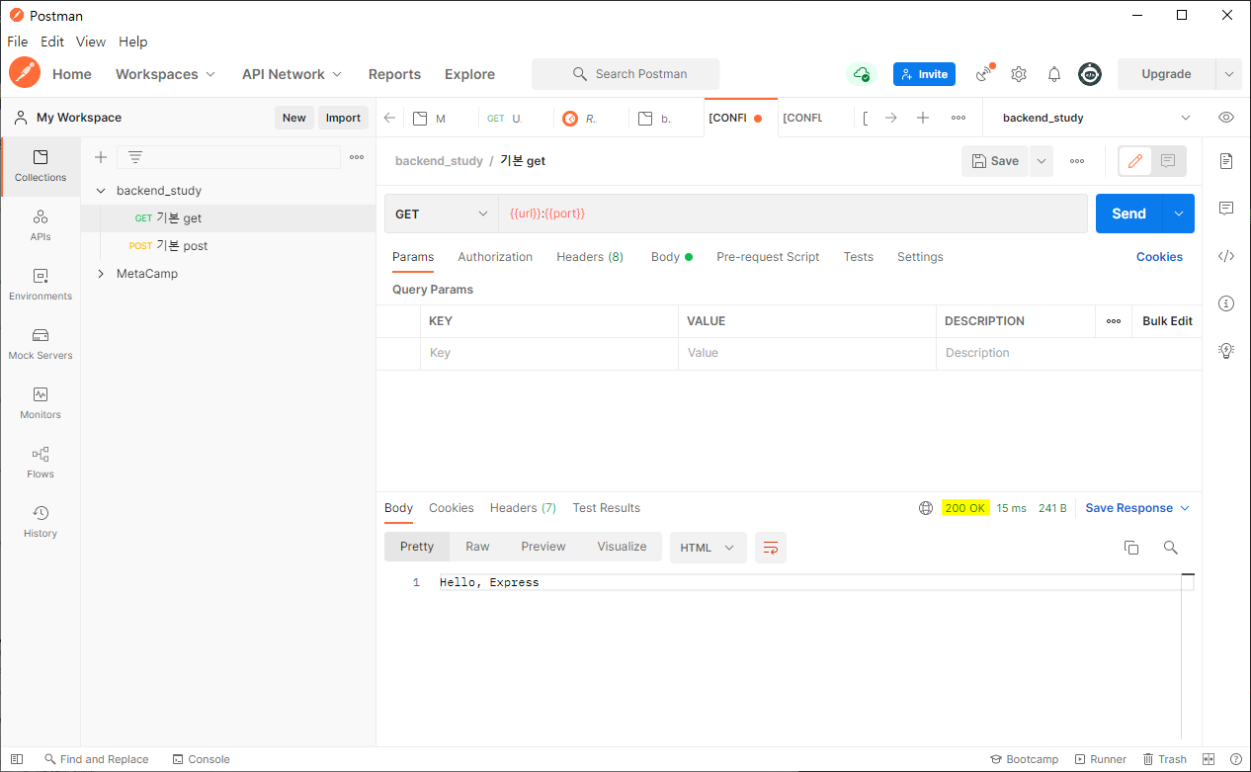
Task: Open the Monitors sidebar panel
Action: 41,403
